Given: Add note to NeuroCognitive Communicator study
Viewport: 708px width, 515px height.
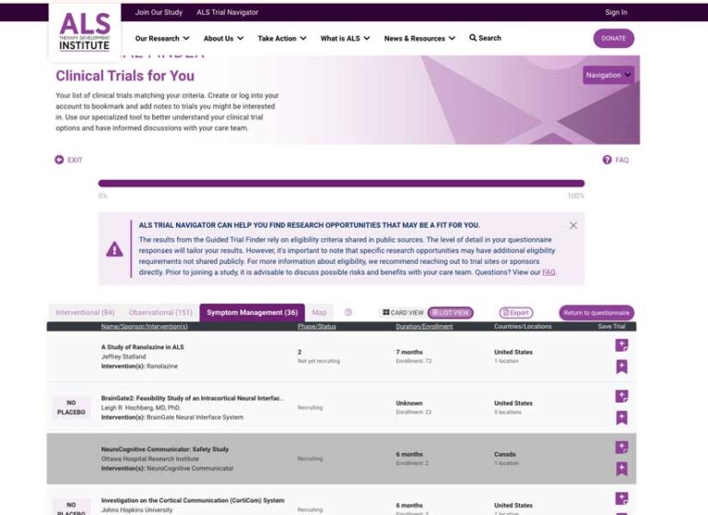Looking at the screenshot, I should [621, 448].
